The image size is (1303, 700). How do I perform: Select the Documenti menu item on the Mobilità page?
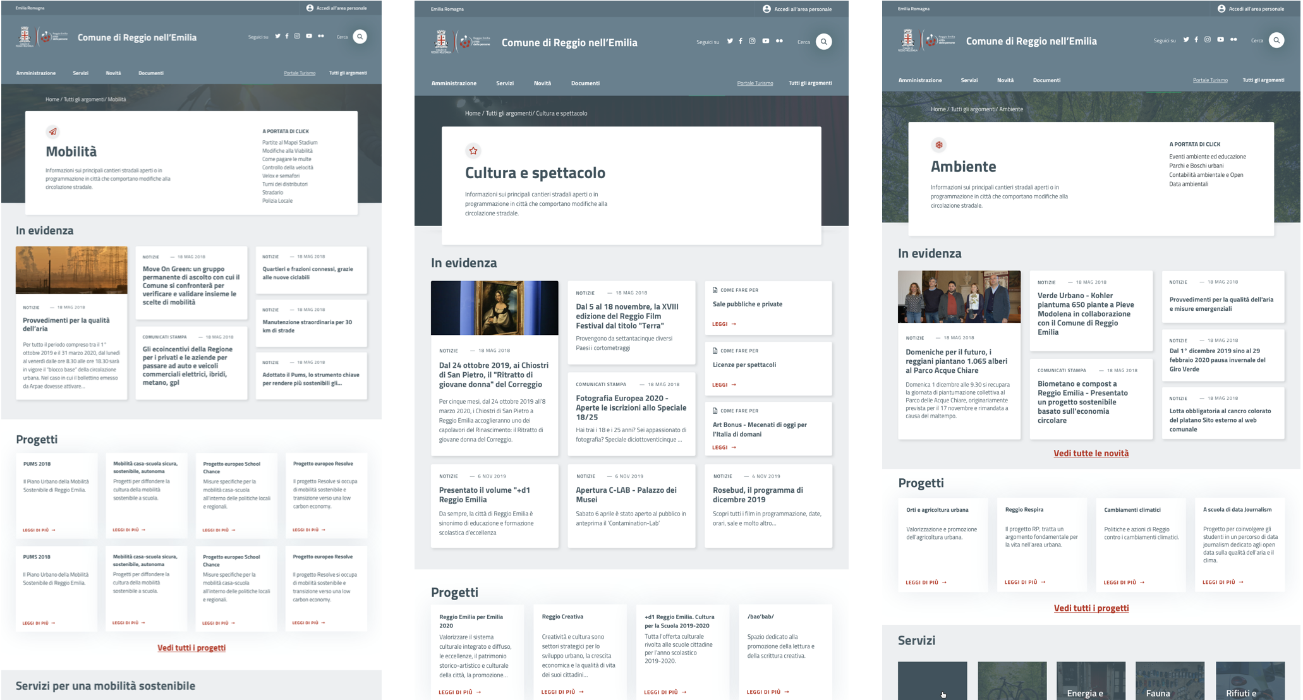[x=151, y=73]
